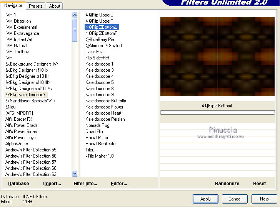280x207 pixels.
Task: Choose Kaleidoscope Heart filter
Action: pyautogui.click(x=103, y=113)
